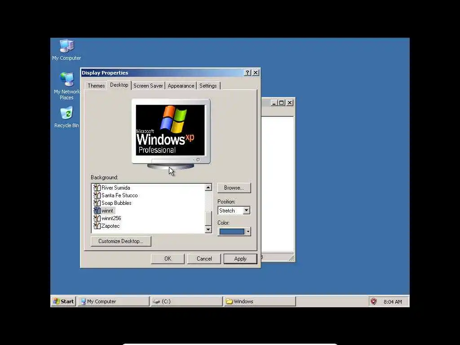Expand the Color dropdown arrow
Screen dimensions: 460x345
pos(248,232)
